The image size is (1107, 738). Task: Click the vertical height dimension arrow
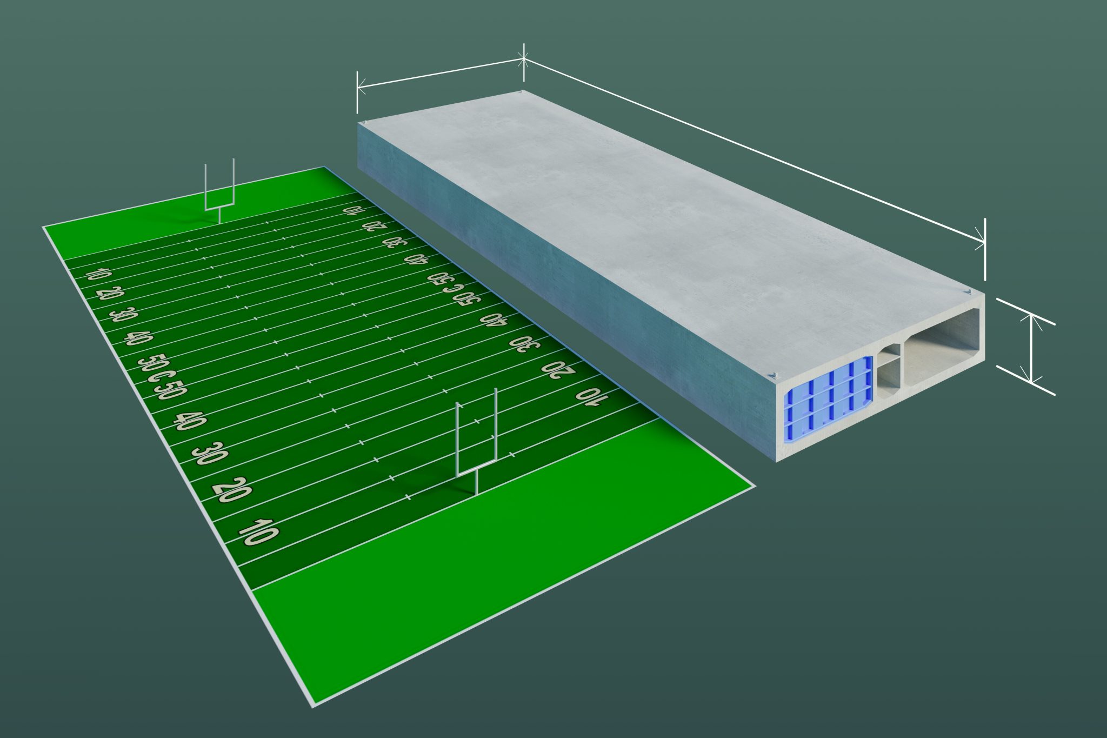[1032, 349]
